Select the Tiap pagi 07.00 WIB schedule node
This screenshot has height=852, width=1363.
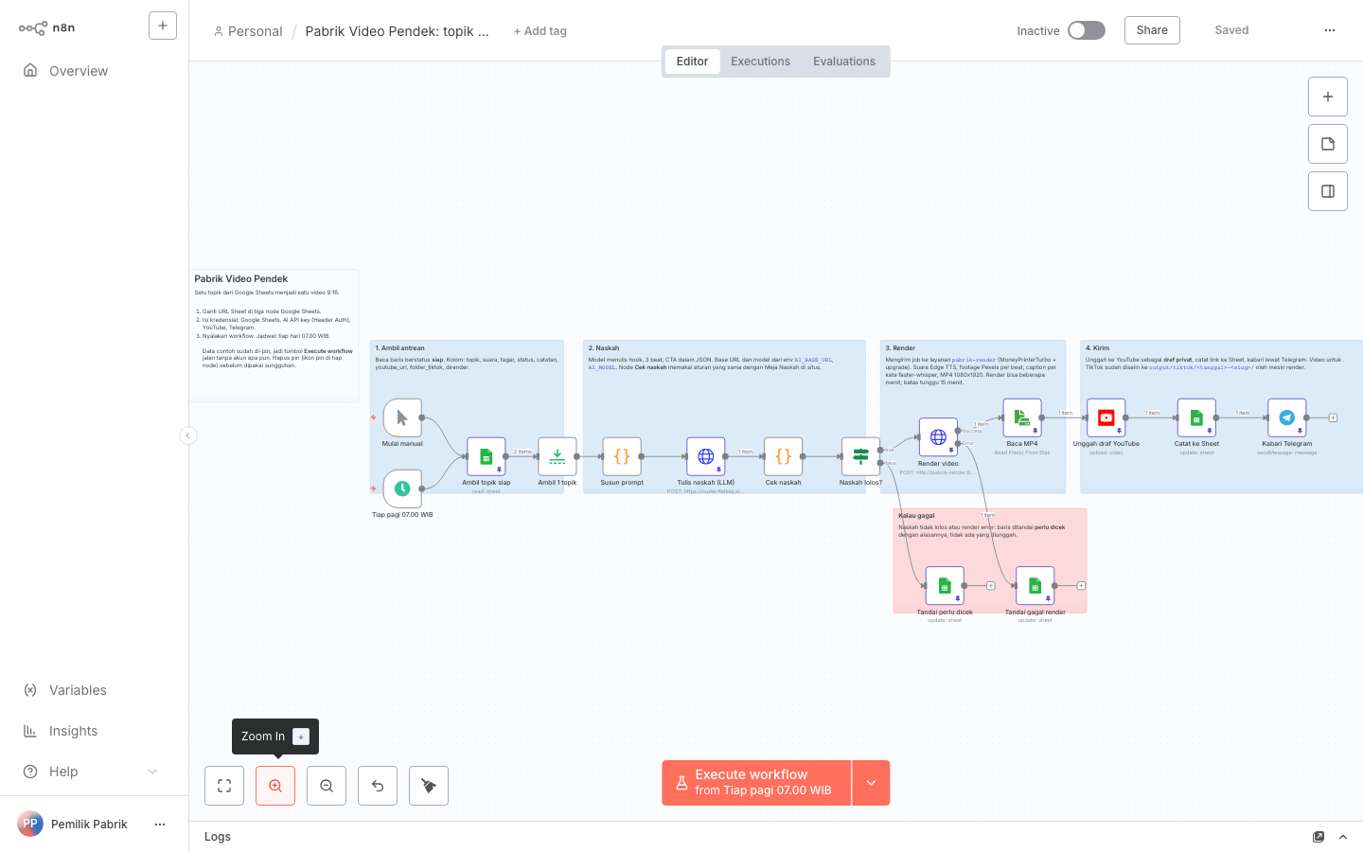[402, 488]
